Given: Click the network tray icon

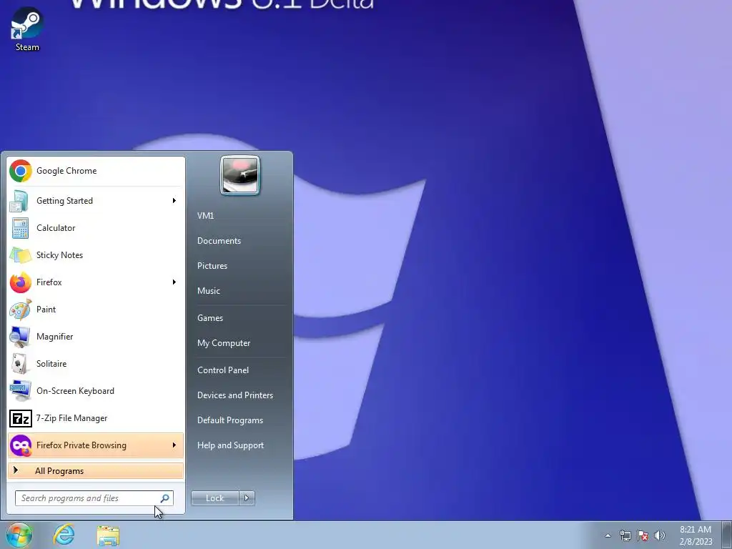Looking at the screenshot, I should (x=625, y=535).
